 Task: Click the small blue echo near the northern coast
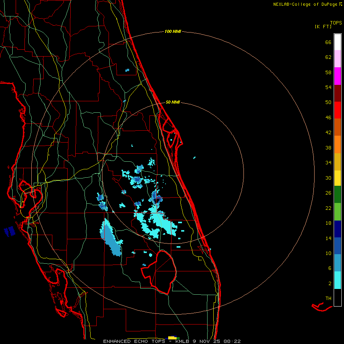point(127,70)
